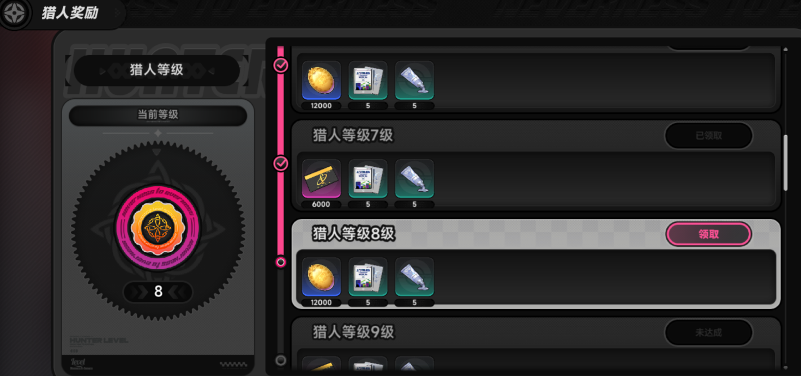Tap the paint tube in the topmost reward row

click(x=414, y=81)
